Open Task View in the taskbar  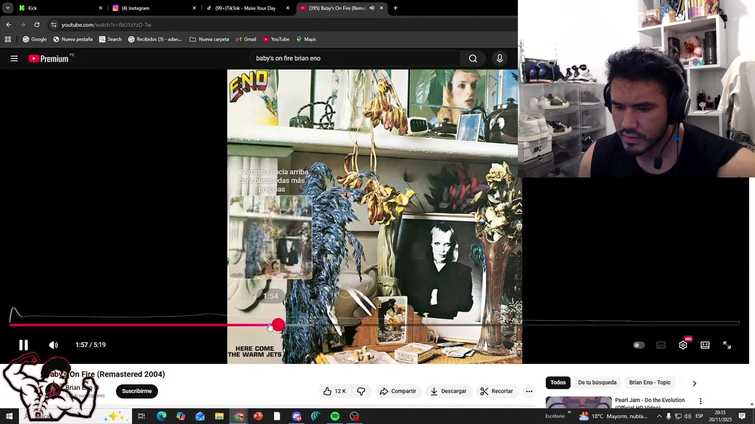coord(142,416)
